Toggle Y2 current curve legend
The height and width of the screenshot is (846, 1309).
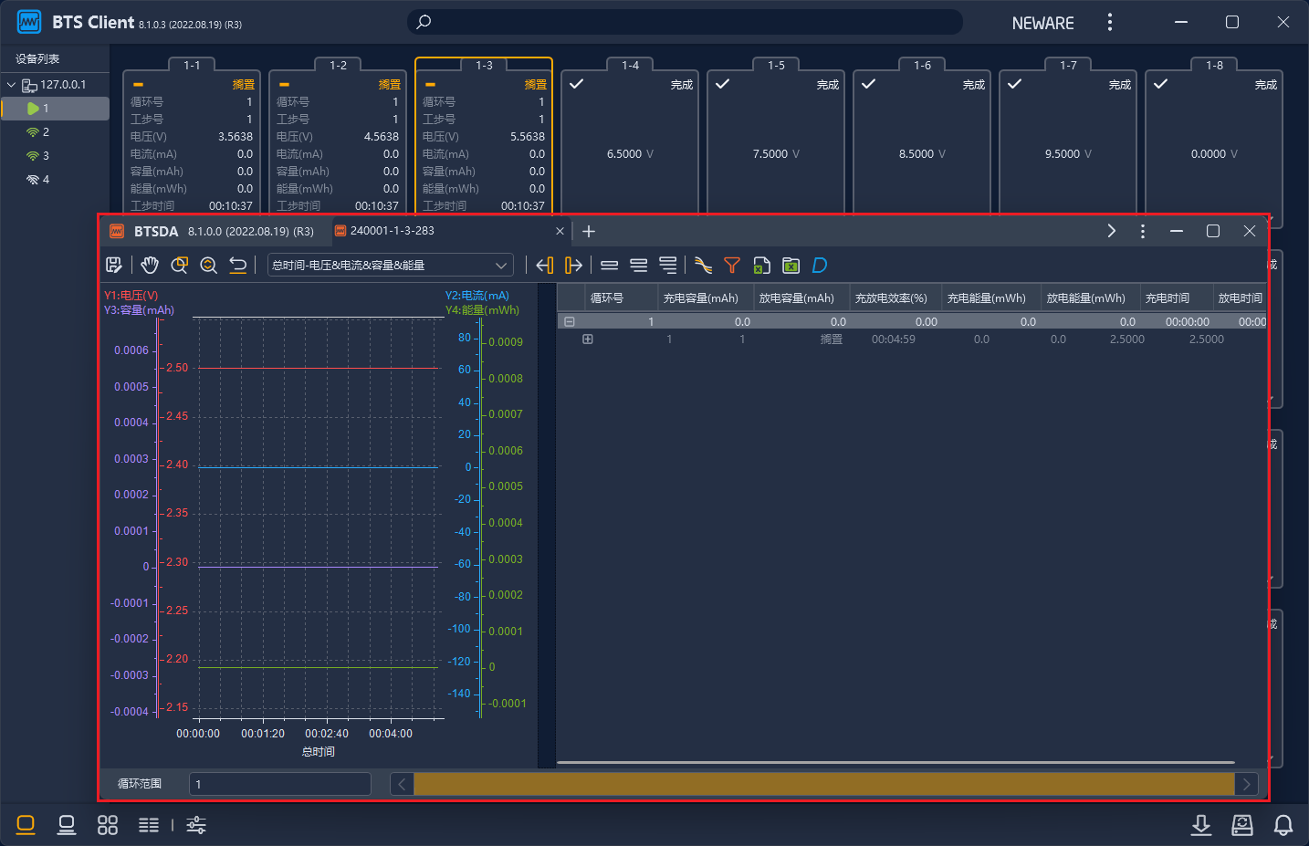coord(476,296)
